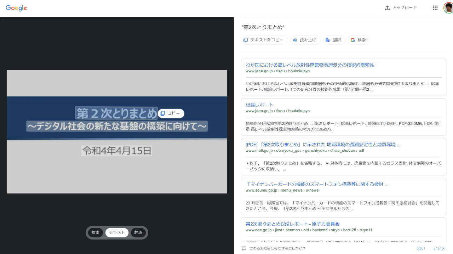
Task: Select the 翻訳 translate icon
Action: [327, 40]
